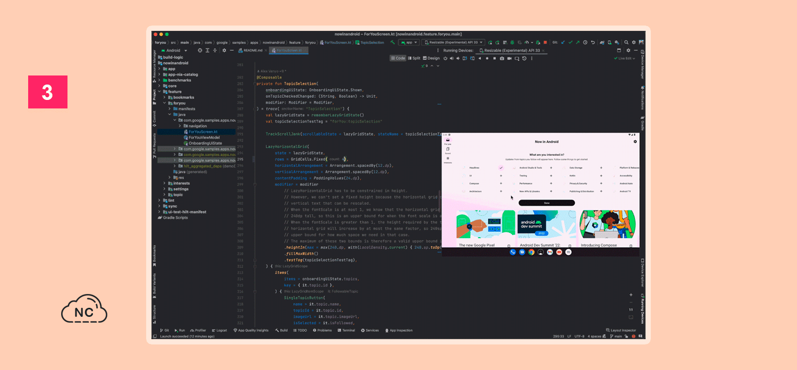
Task: Click emulator power button icon
Action: (x=445, y=58)
